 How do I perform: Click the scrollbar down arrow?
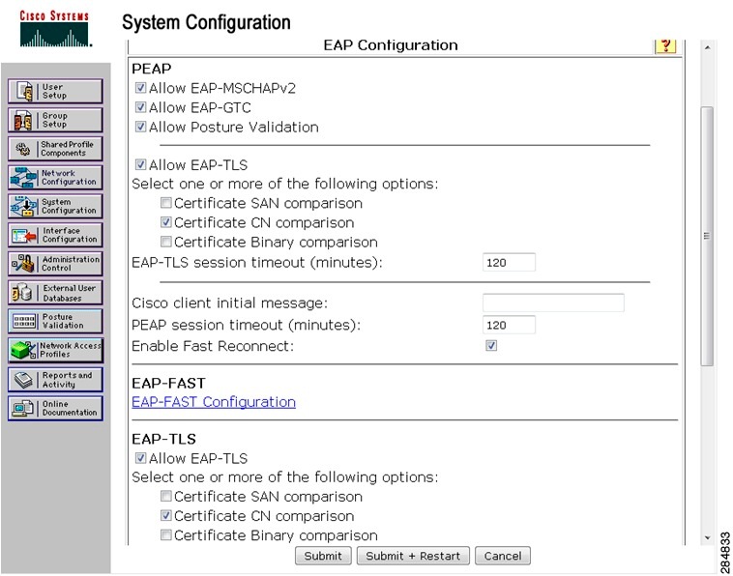coord(707,537)
